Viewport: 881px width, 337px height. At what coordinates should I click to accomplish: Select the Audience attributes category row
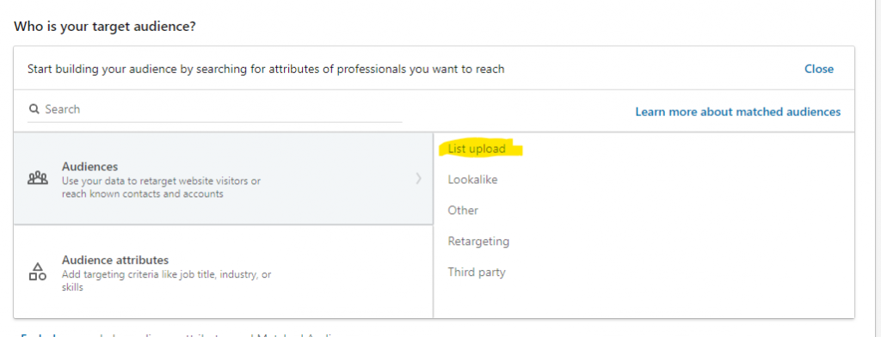click(223, 272)
